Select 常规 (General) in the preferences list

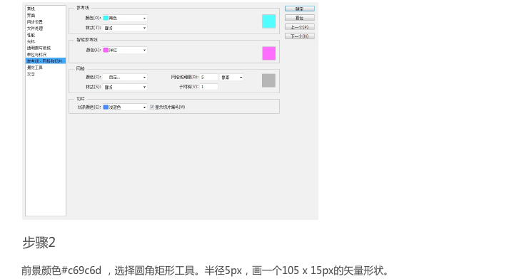tap(31, 9)
